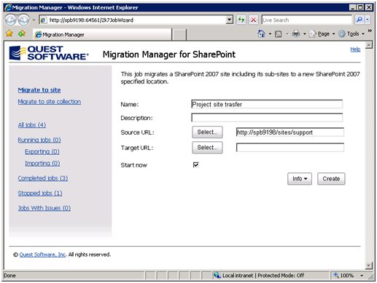Click the Print toolbar icon

[296, 33]
